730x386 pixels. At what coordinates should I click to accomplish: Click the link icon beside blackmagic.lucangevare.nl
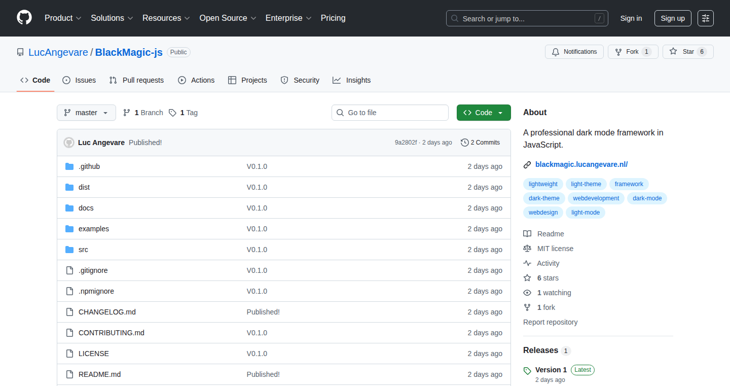(x=527, y=164)
